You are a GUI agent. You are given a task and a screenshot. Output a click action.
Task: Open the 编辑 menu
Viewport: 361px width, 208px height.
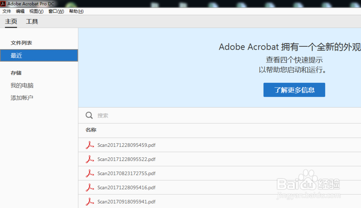(x=20, y=11)
